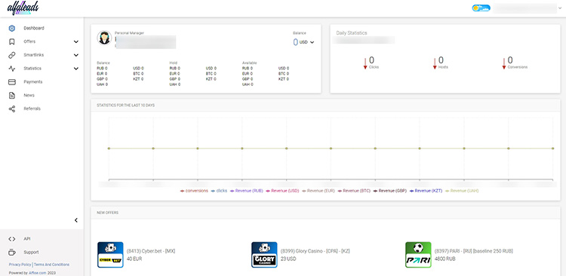This screenshot has height=276, width=566.
Task: Follow the Affise.com link
Action: coord(38,273)
